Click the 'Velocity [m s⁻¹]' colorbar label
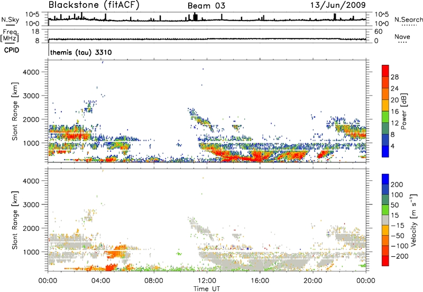Image resolution: width=423 pixels, height=292 pixels. point(413,220)
